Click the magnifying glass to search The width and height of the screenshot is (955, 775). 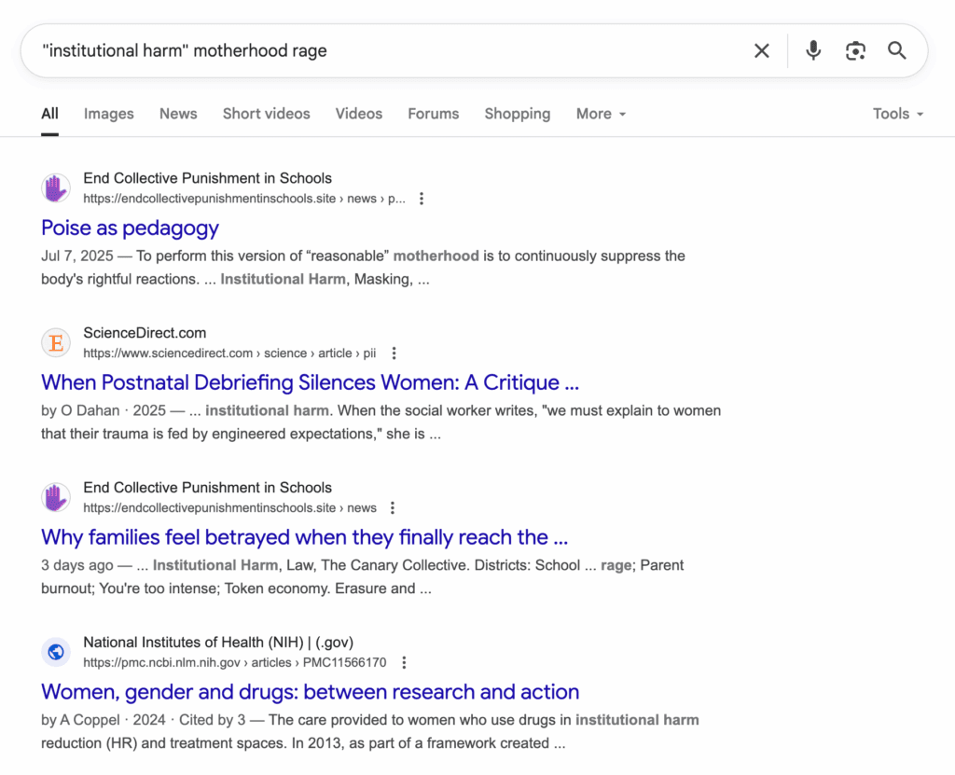pos(896,50)
